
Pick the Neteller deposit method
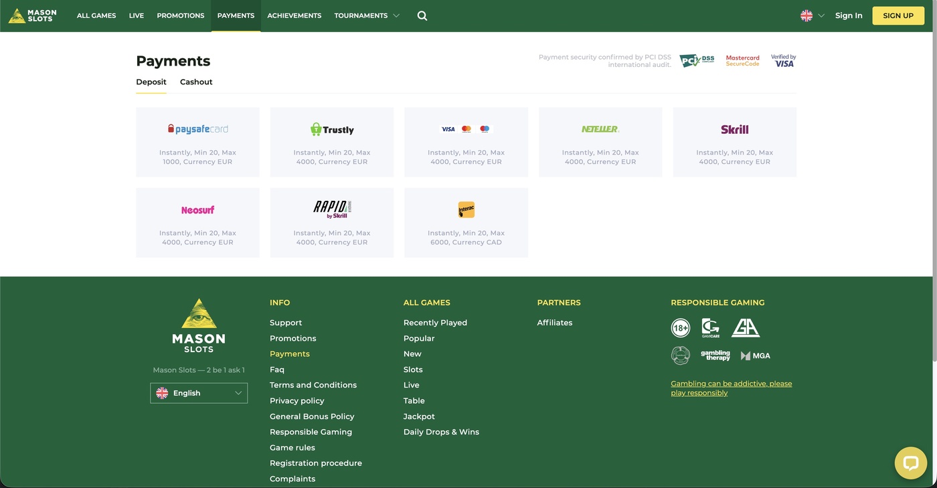(x=600, y=142)
